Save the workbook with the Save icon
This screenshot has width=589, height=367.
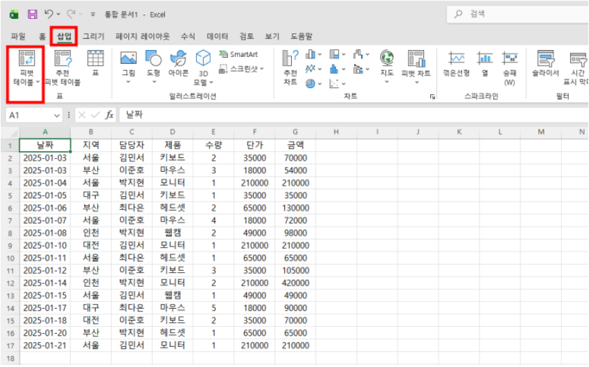click(32, 14)
